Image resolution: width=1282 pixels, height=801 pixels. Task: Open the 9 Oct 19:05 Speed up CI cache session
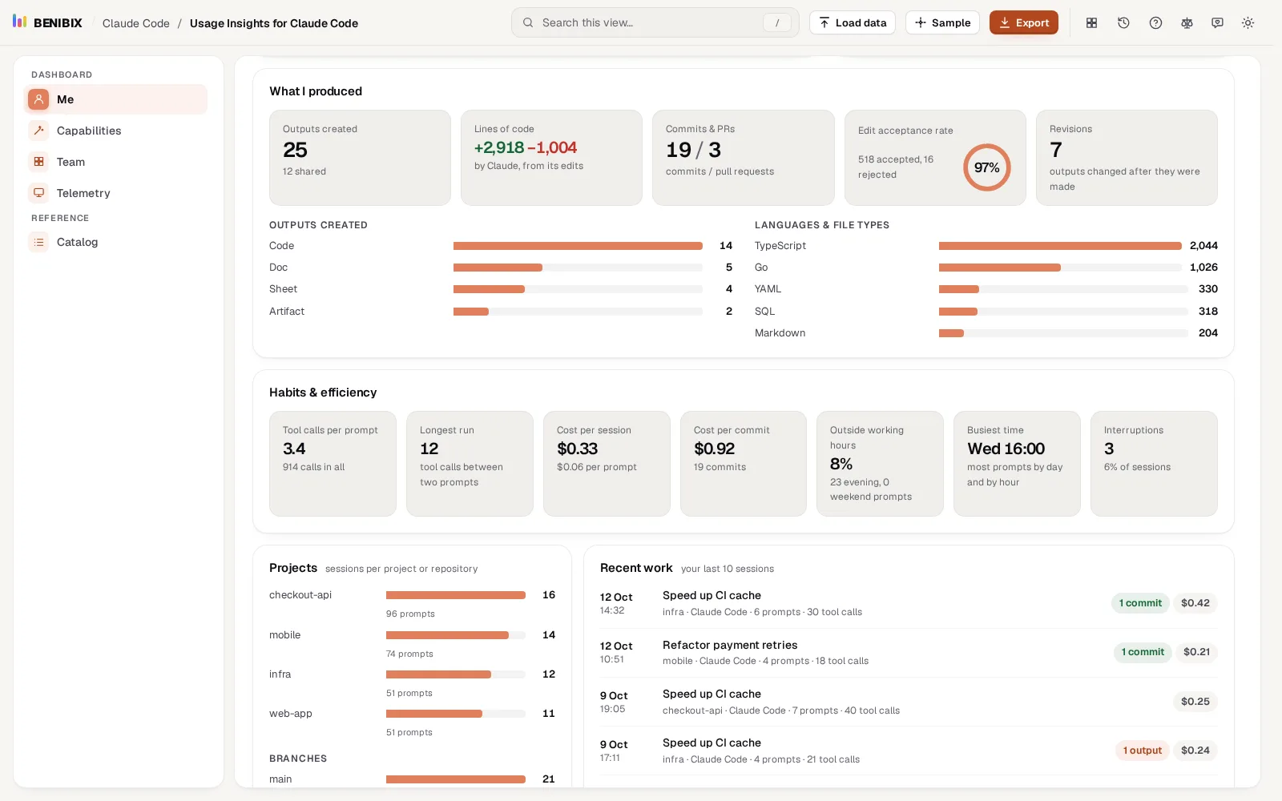[x=909, y=702]
